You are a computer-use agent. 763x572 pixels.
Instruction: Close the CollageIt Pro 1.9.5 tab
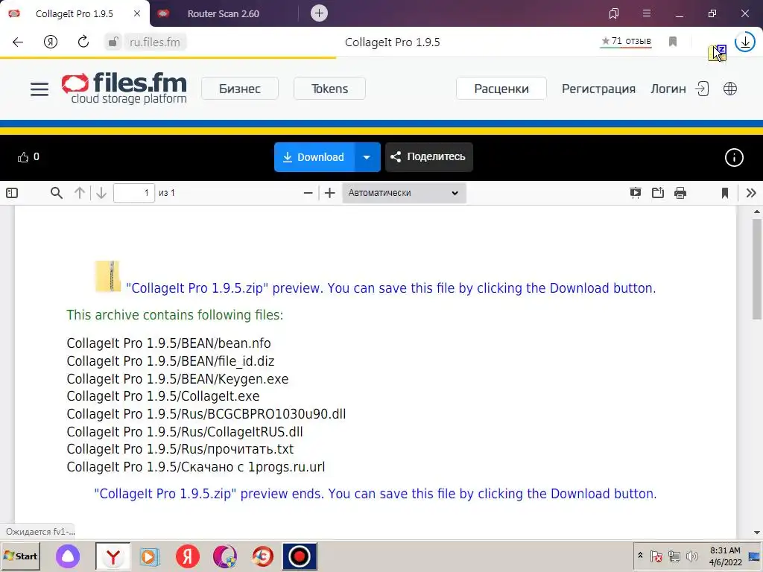[x=137, y=13]
